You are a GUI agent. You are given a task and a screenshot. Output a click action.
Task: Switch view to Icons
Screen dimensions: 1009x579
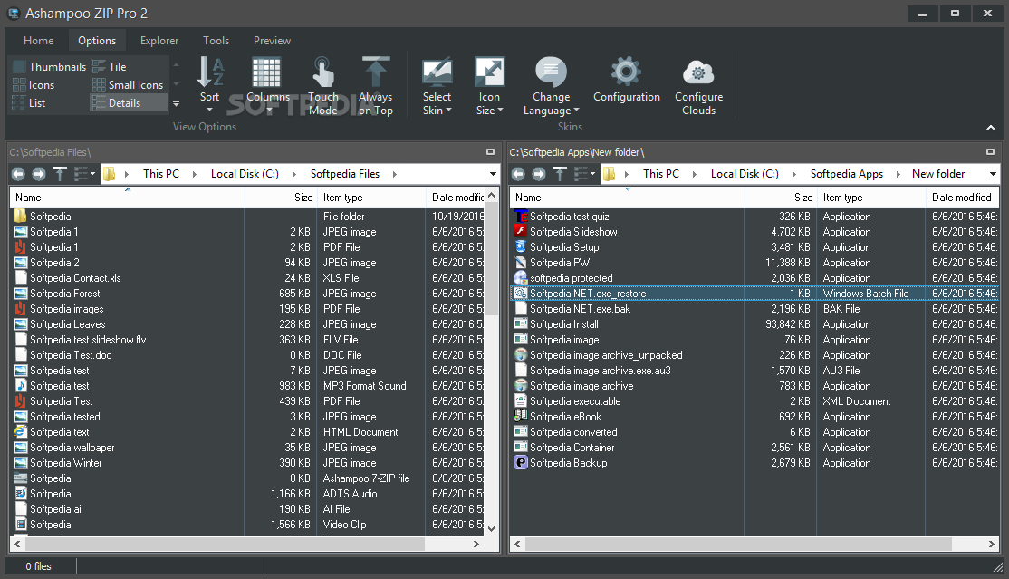(x=34, y=85)
